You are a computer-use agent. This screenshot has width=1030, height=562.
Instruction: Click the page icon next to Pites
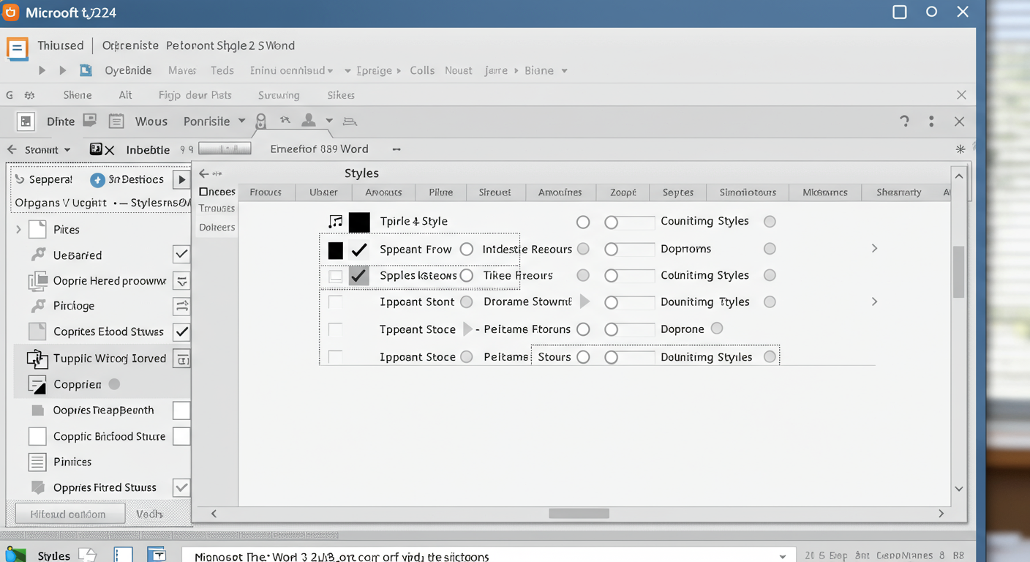[37, 230]
